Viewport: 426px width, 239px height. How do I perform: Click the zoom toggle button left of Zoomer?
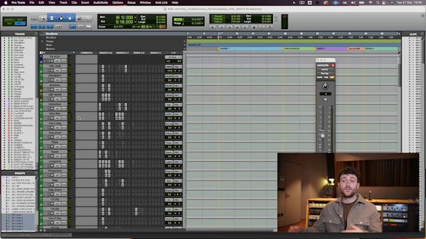click(34, 19)
